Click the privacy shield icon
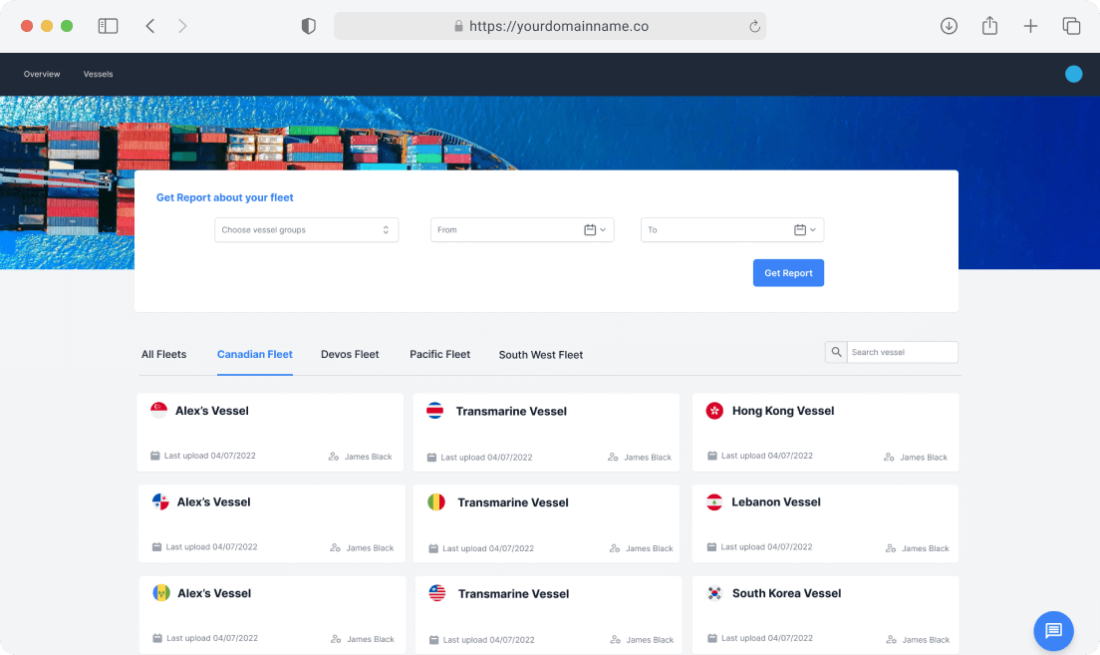 (309, 26)
